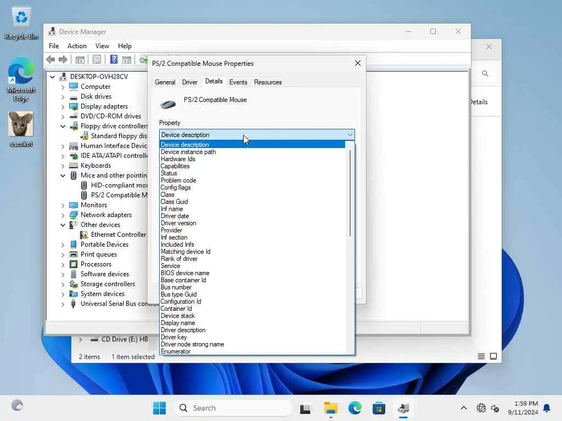This screenshot has height=421, width=562.
Task: Click the Forward arrow in Device Manager toolbar
Action: pos(63,59)
